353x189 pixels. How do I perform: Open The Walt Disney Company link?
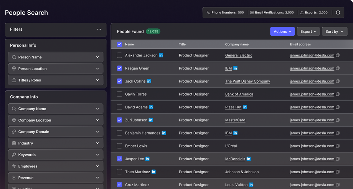[x=247, y=81]
